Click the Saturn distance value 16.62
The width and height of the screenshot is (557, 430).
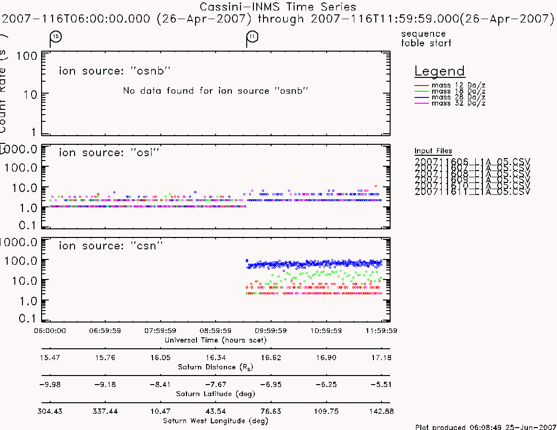pos(271,357)
